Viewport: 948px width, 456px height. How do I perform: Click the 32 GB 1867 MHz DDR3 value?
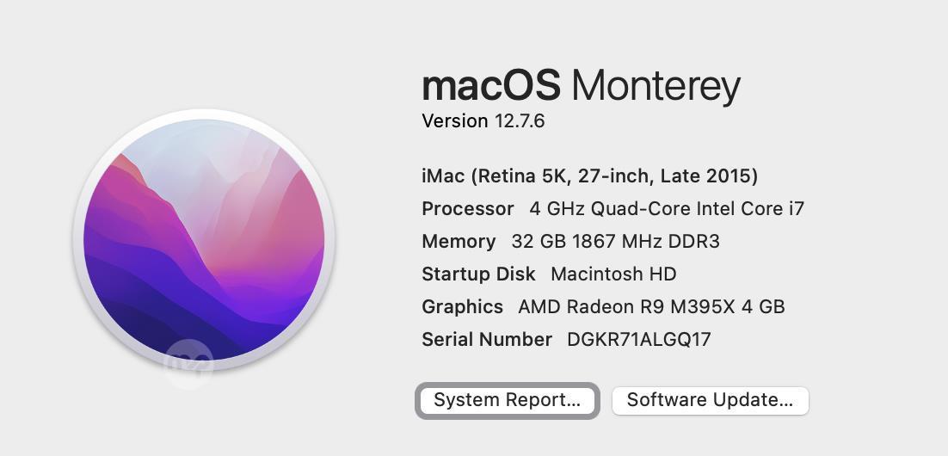point(615,242)
